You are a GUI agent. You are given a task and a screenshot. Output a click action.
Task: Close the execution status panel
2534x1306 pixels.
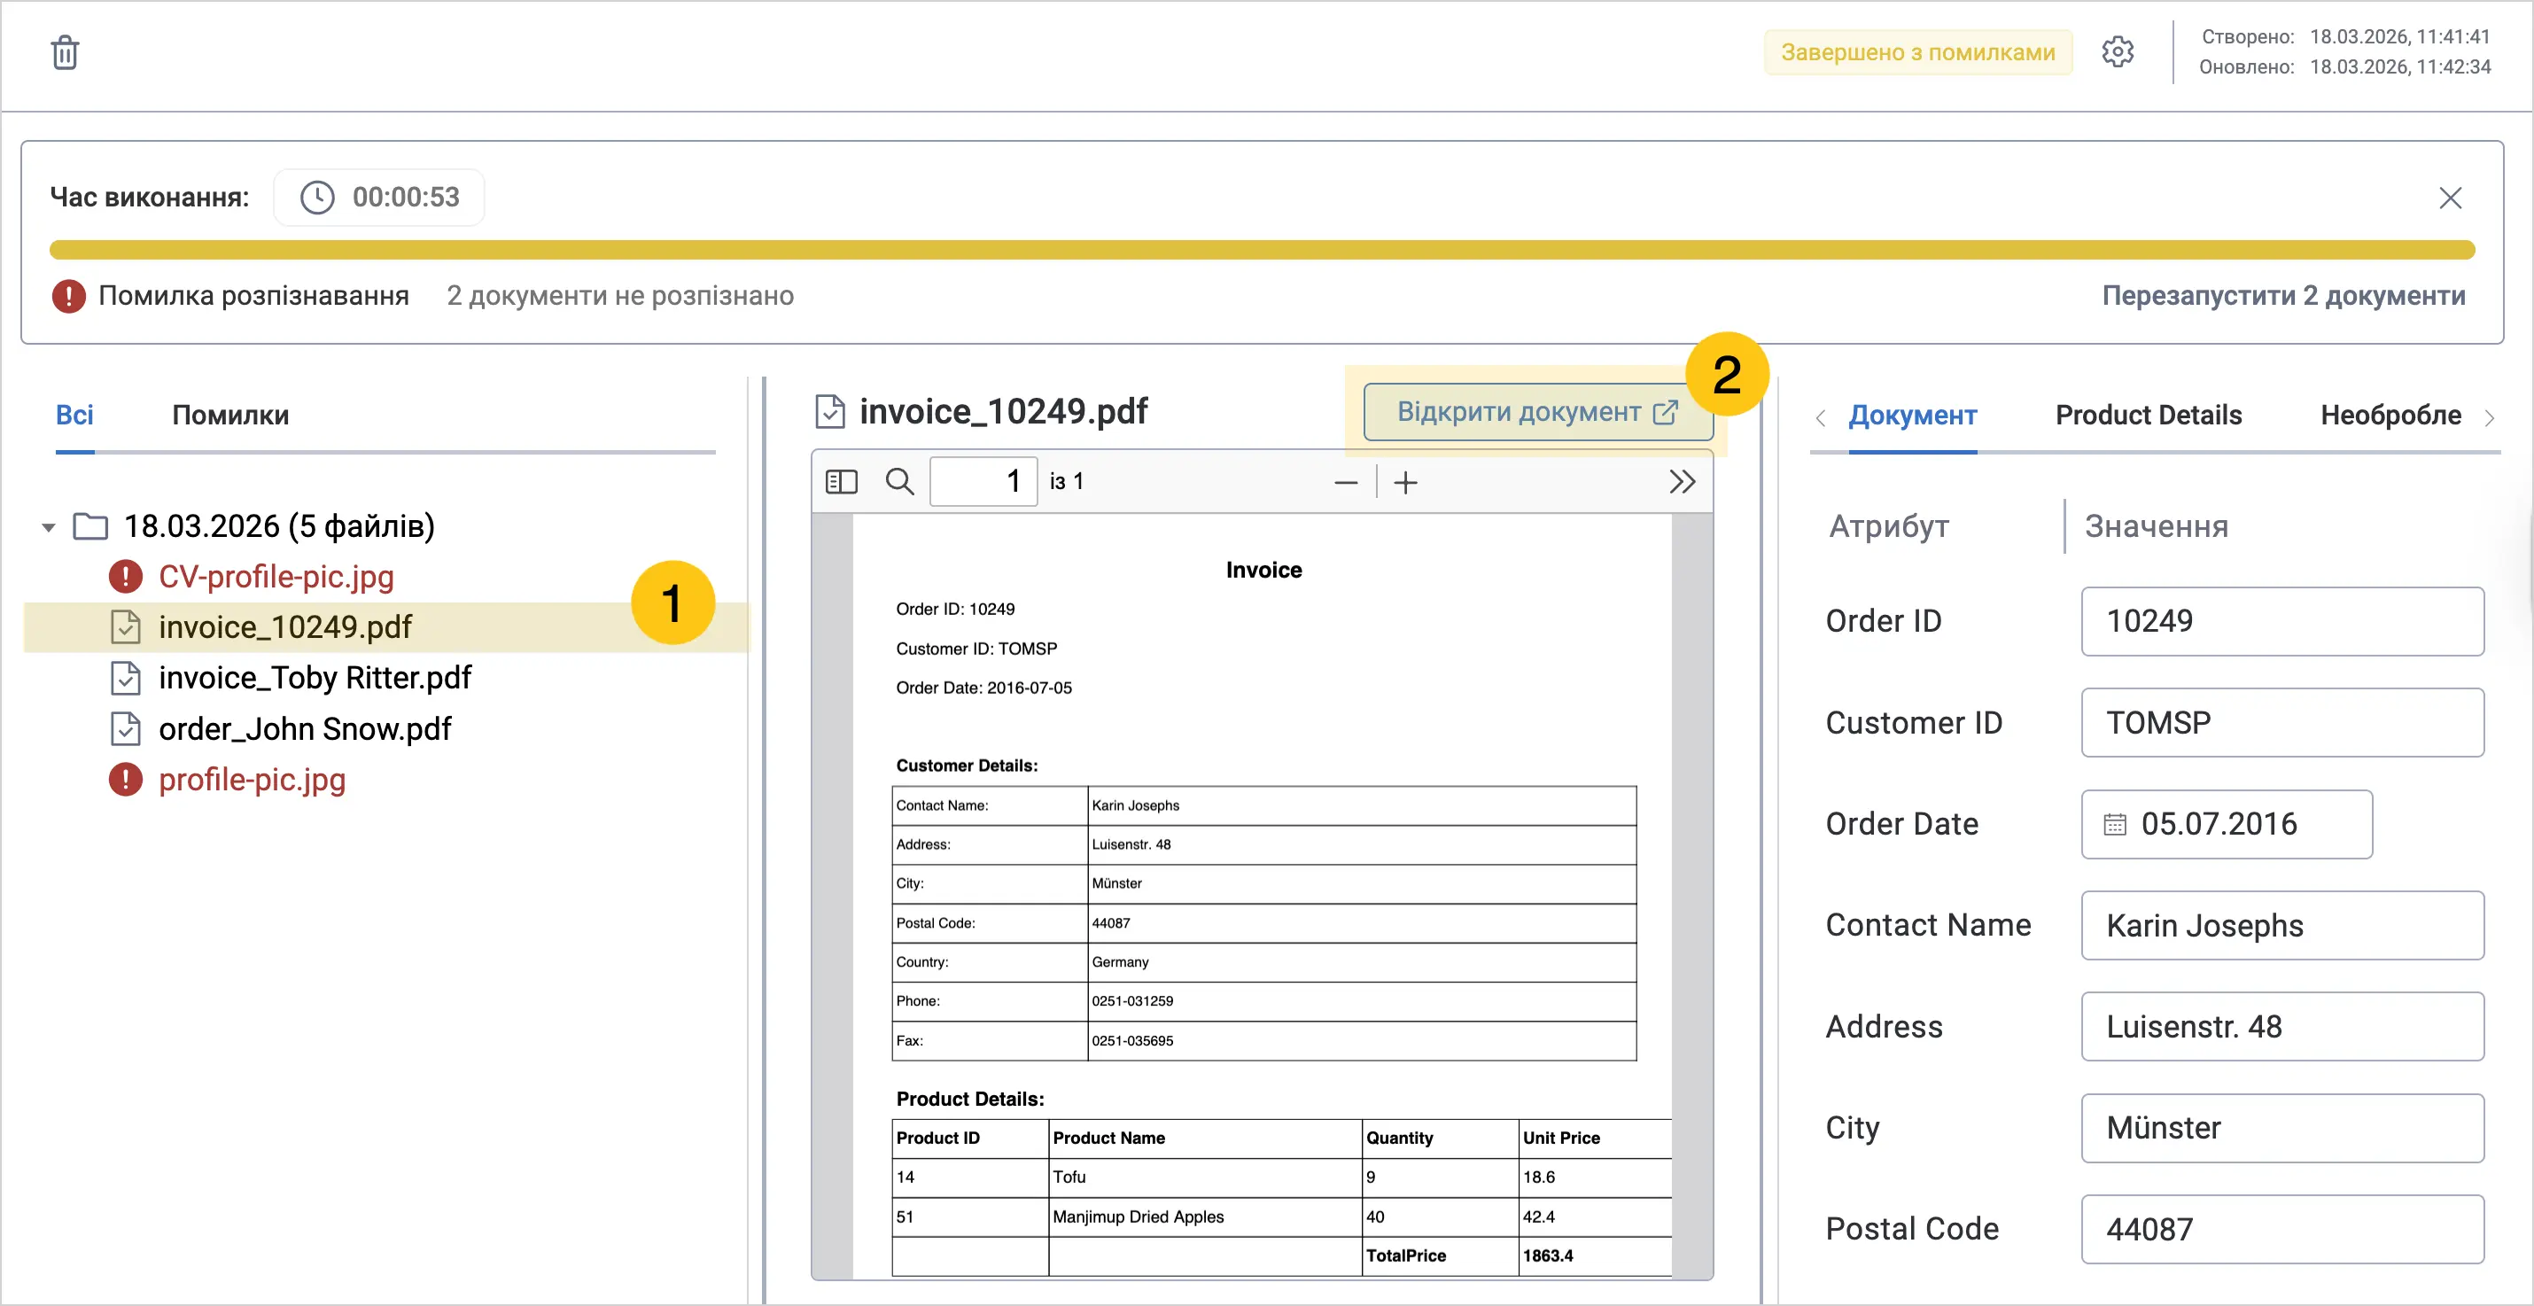(x=2451, y=198)
